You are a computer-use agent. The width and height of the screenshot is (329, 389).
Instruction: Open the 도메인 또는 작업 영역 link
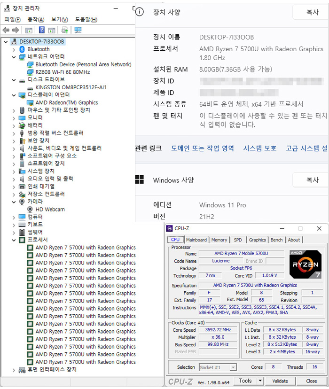click(203, 148)
